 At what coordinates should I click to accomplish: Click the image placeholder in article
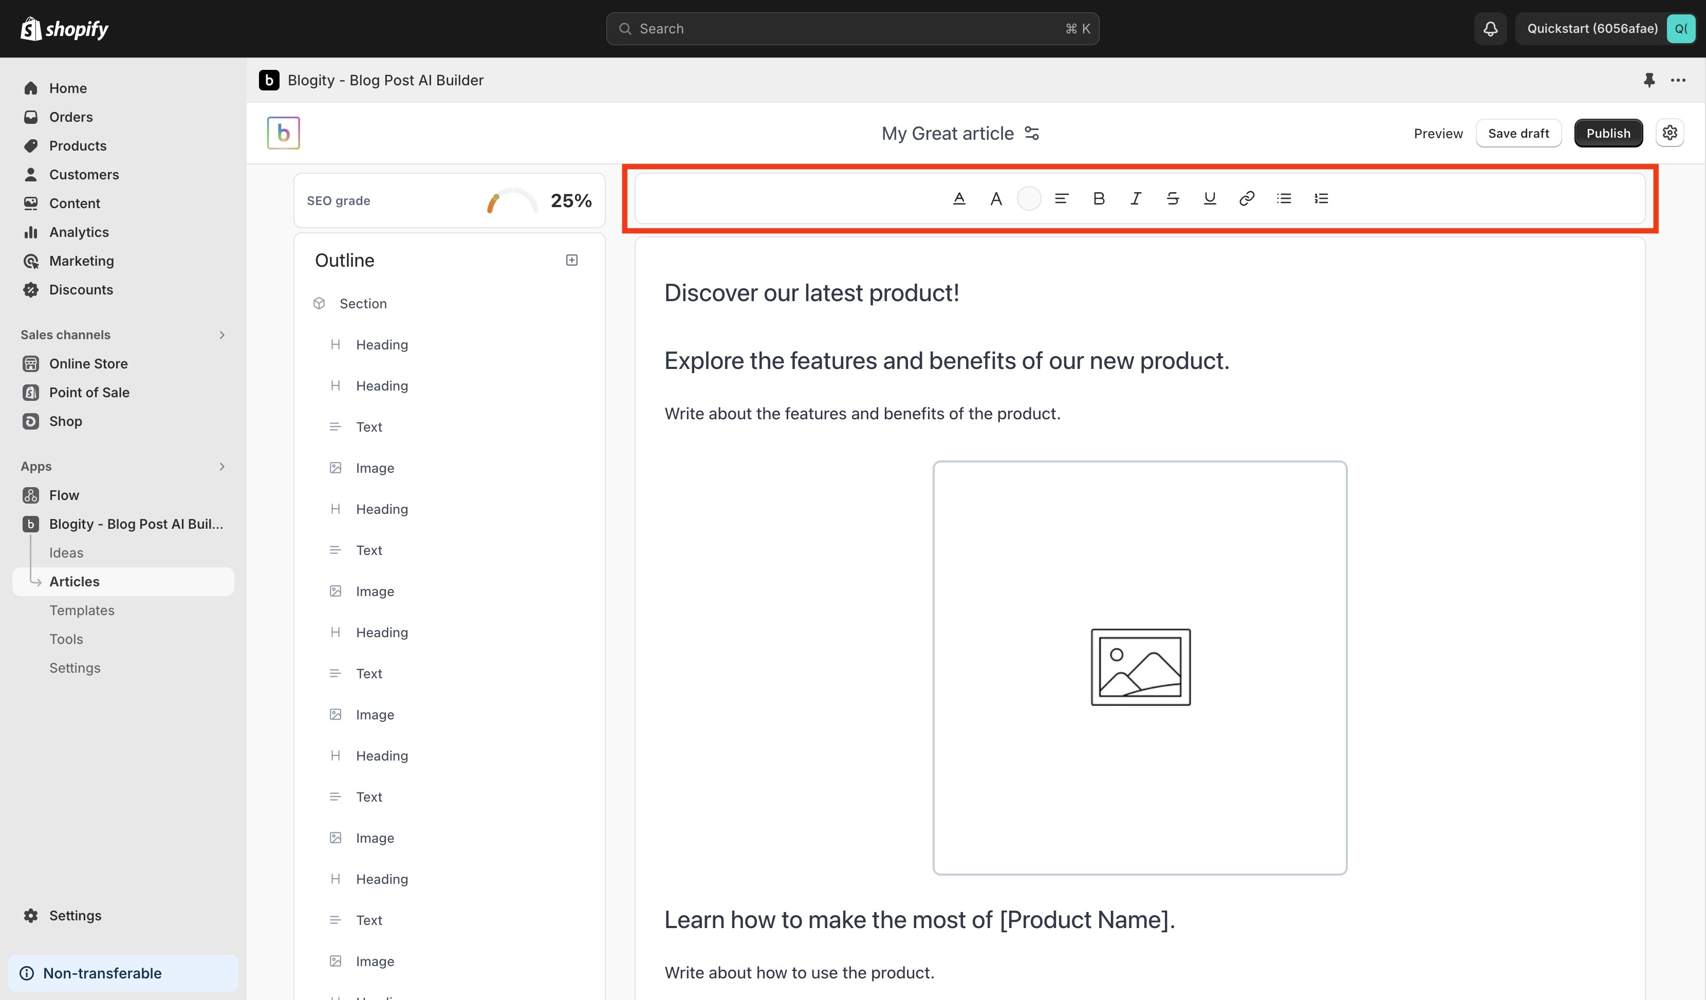1140,668
